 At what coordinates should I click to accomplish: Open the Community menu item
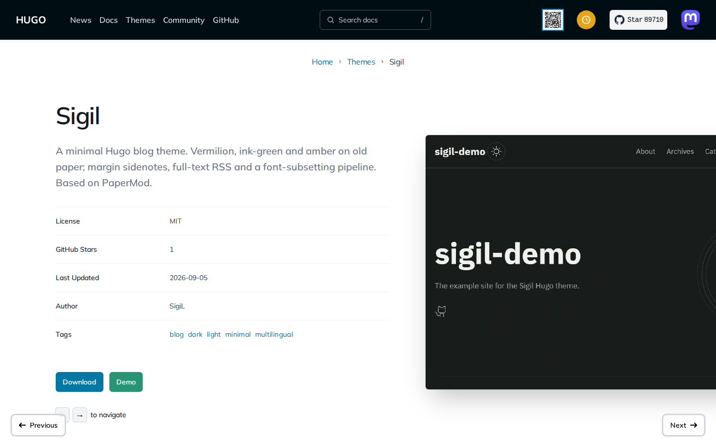[x=183, y=20]
